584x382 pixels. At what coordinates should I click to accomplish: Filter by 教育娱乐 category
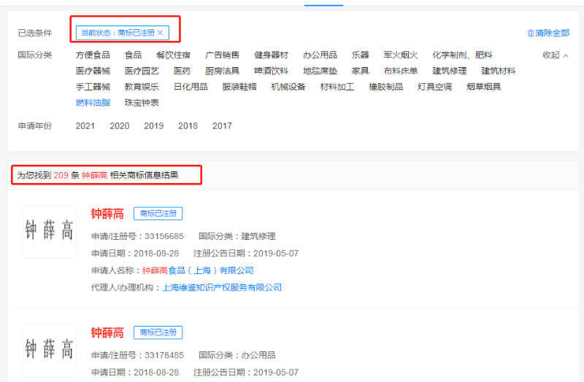point(142,87)
